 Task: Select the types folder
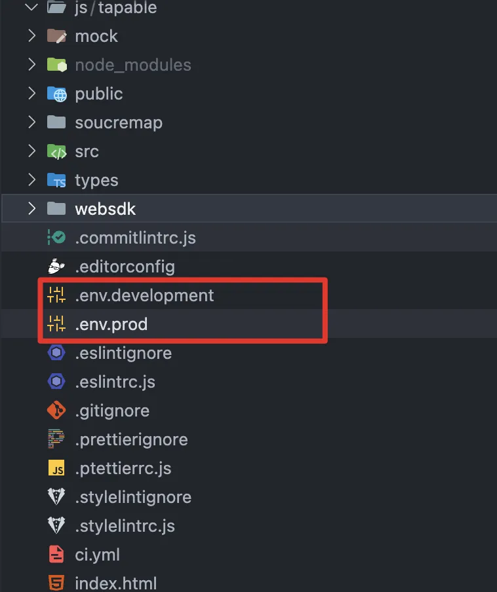click(96, 180)
